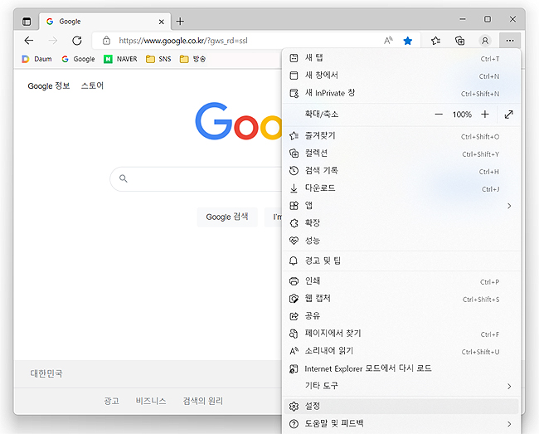Open a new tab with plus button
The image size is (539, 434).
[x=180, y=22]
